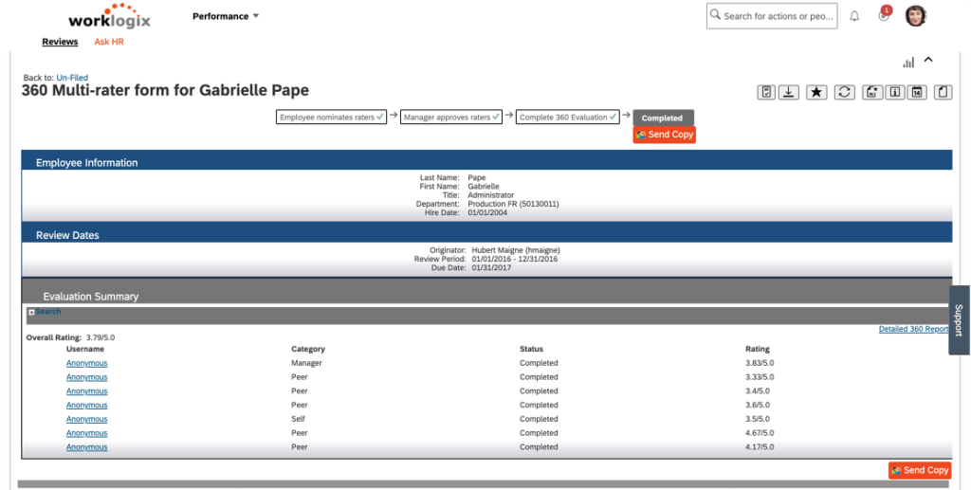
Task: Open the Performance module dropdown
Action: click(x=226, y=16)
